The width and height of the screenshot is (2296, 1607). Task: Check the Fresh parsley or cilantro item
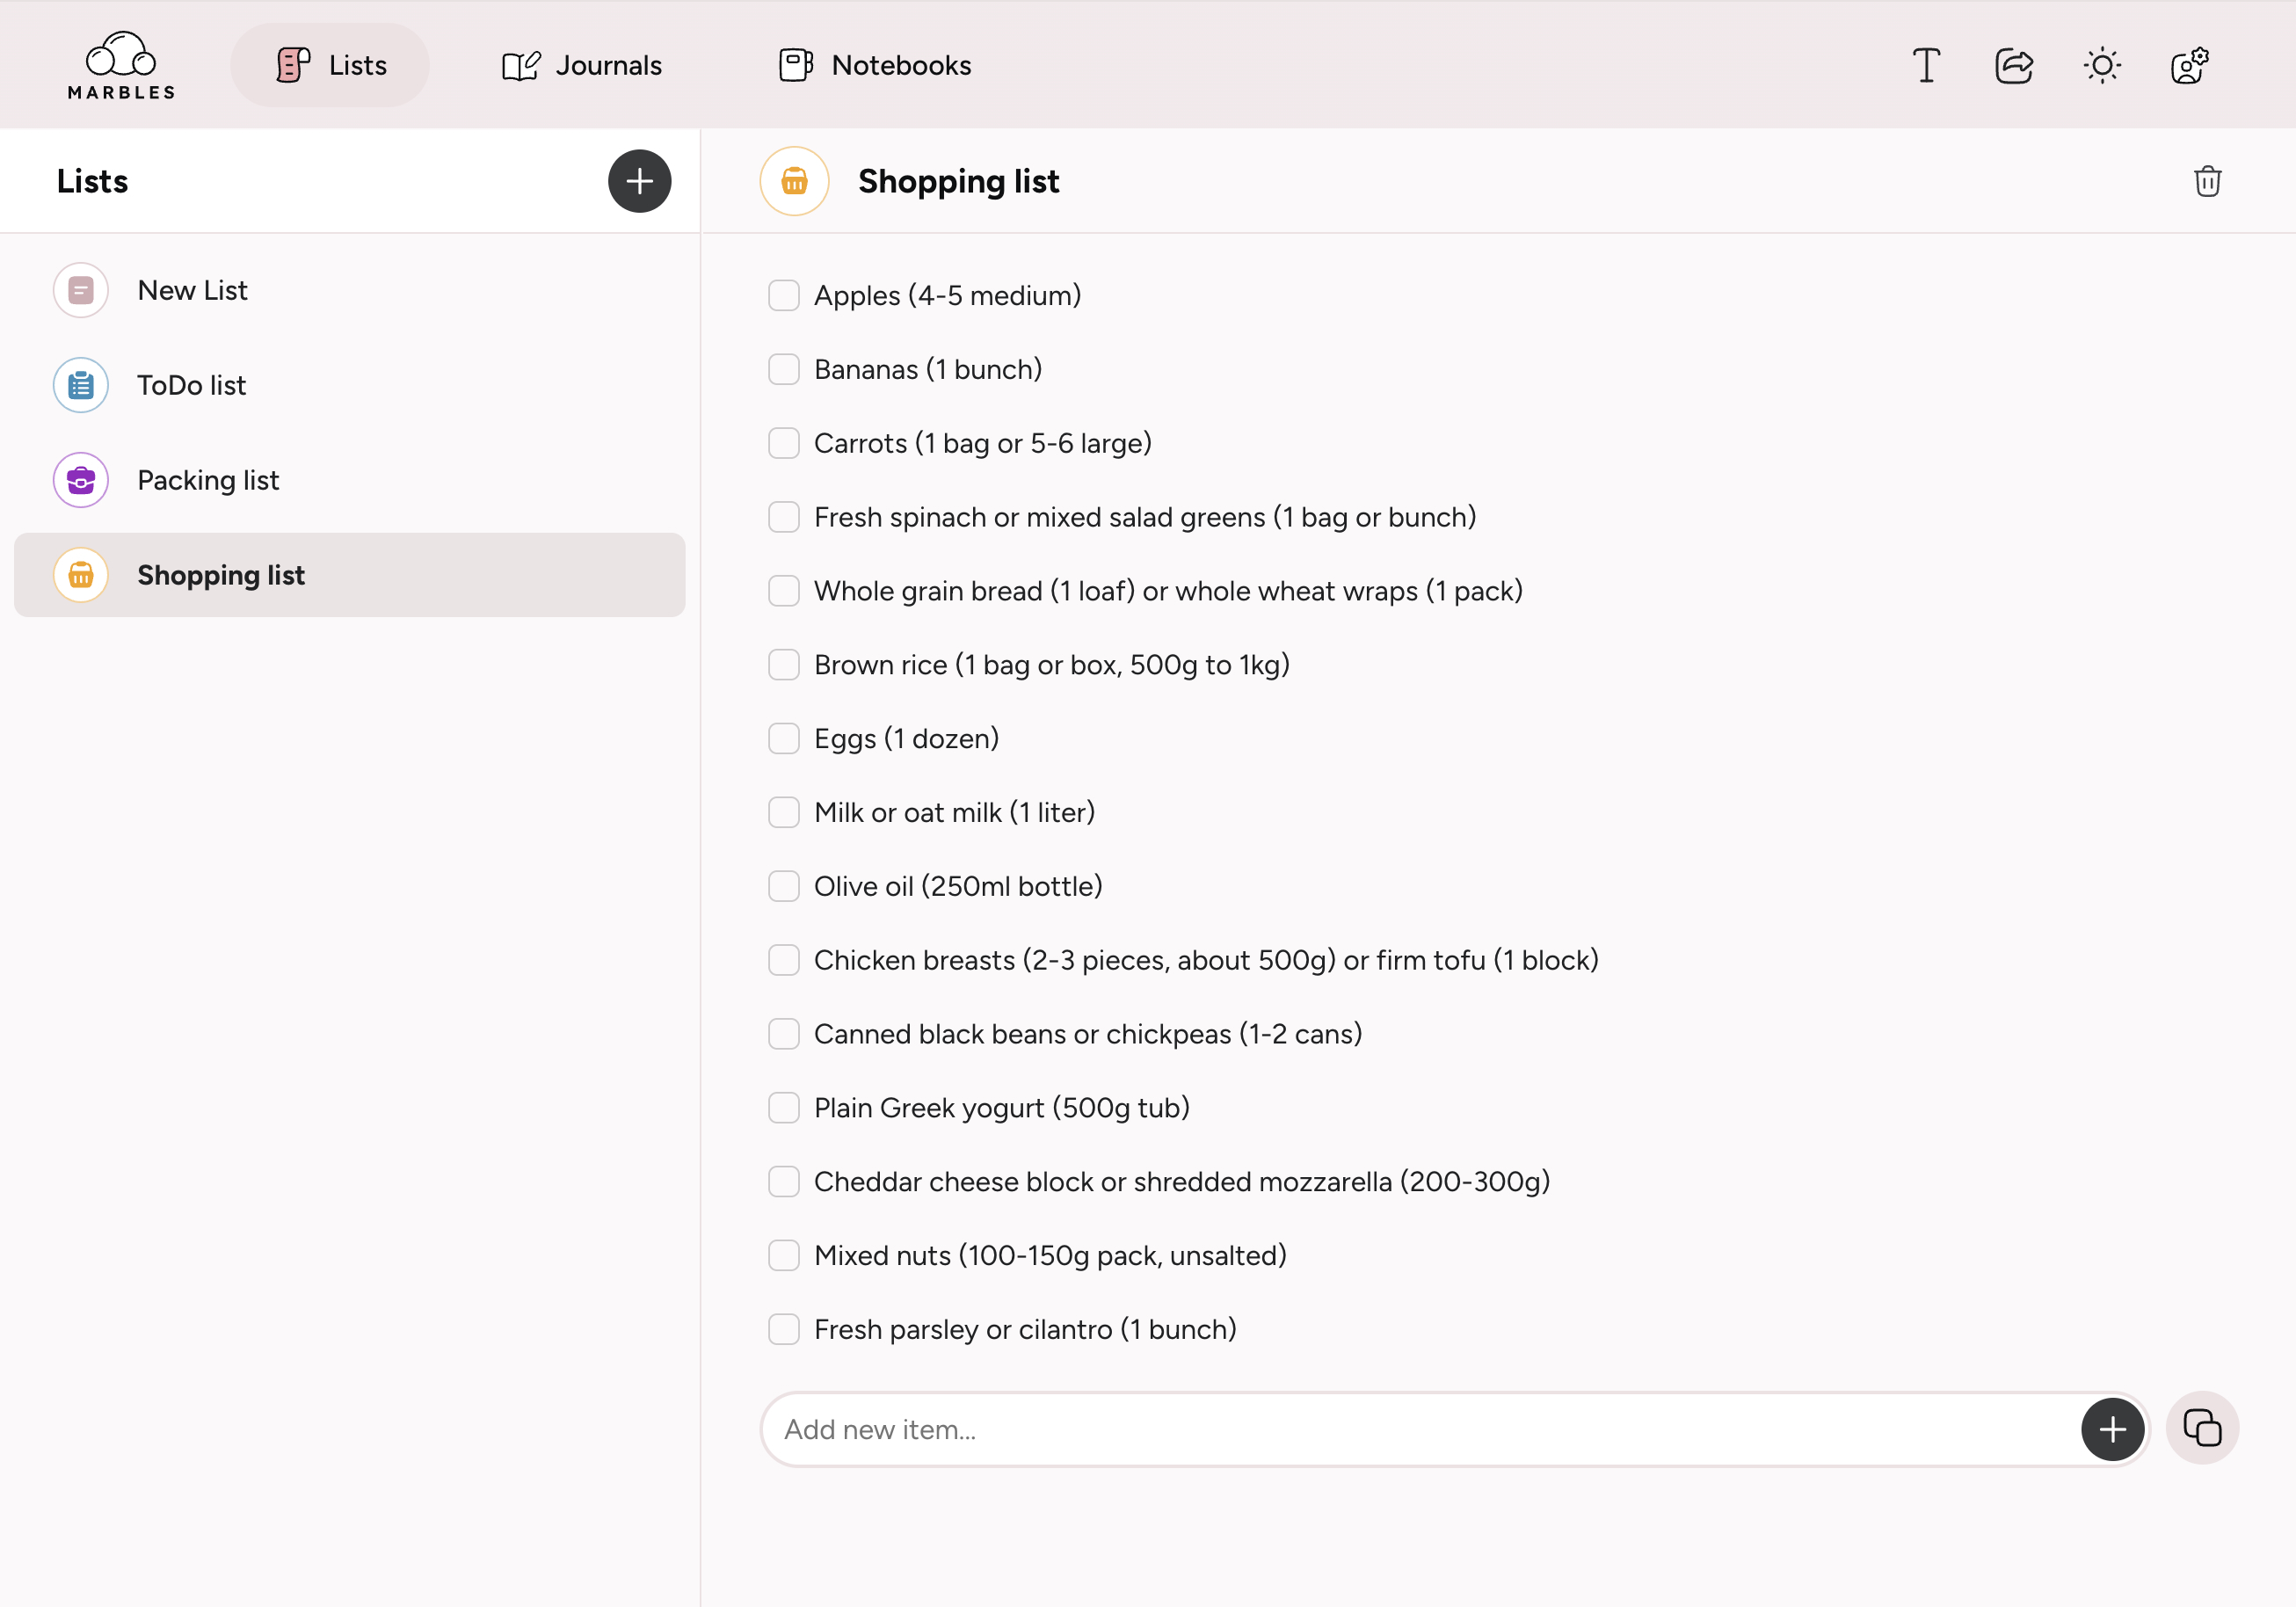[784, 1329]
